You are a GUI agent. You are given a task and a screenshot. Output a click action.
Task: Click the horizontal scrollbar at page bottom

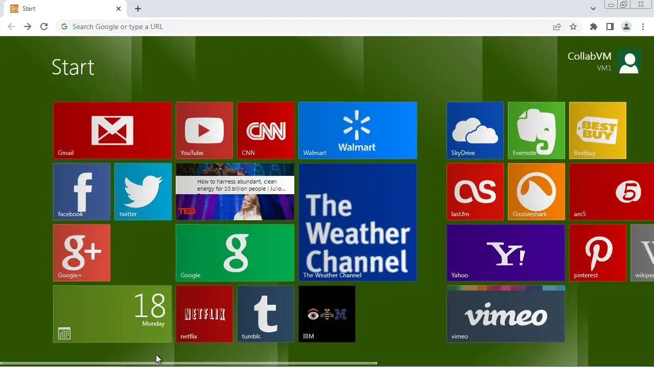[189, 363]
